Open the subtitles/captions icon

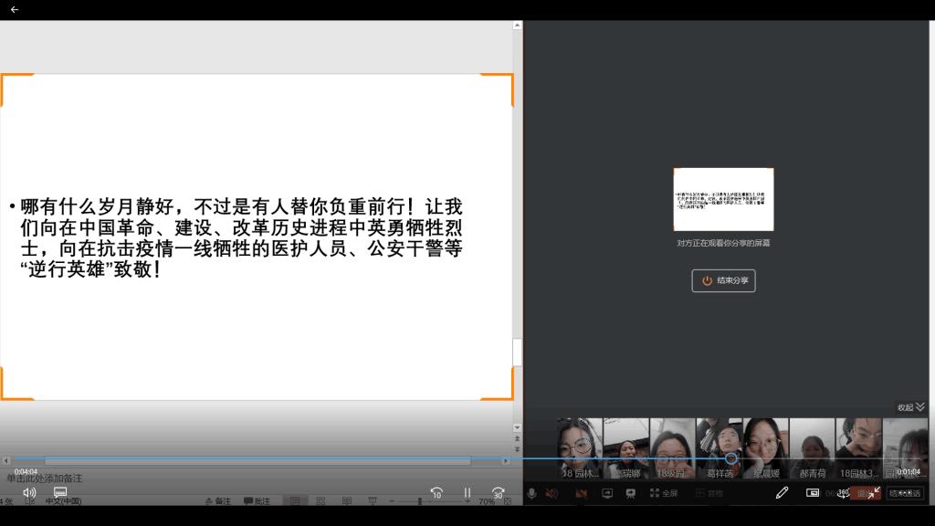[60, 492]
